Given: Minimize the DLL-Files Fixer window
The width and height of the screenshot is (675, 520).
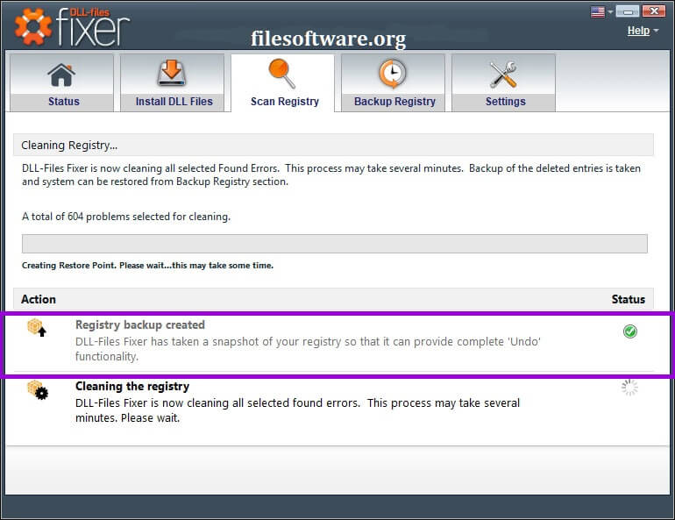Looking at the screenshot, I should pyautogui.click(x=627, y=11).
